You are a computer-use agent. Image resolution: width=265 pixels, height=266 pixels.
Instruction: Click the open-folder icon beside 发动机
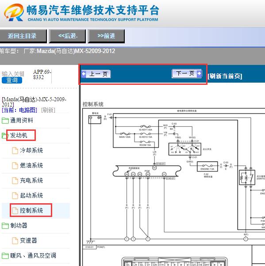pyautogui.click(x=5, y=136)
